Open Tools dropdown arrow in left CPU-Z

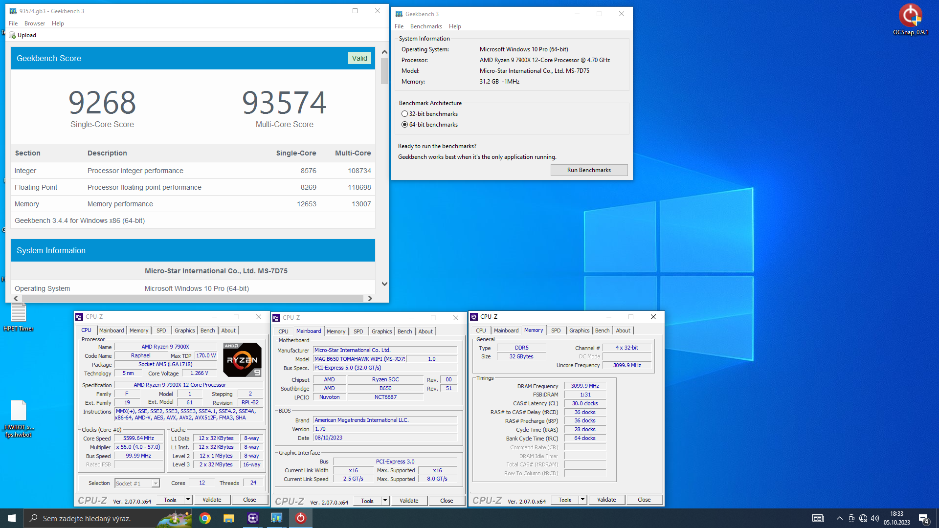tap(188, 500)
